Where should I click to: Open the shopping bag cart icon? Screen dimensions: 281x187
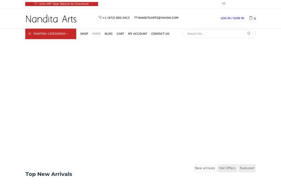(x=251, y=18)
